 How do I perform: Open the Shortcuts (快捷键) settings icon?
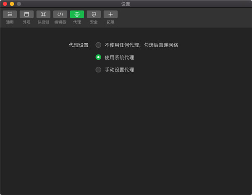(43, 14)
